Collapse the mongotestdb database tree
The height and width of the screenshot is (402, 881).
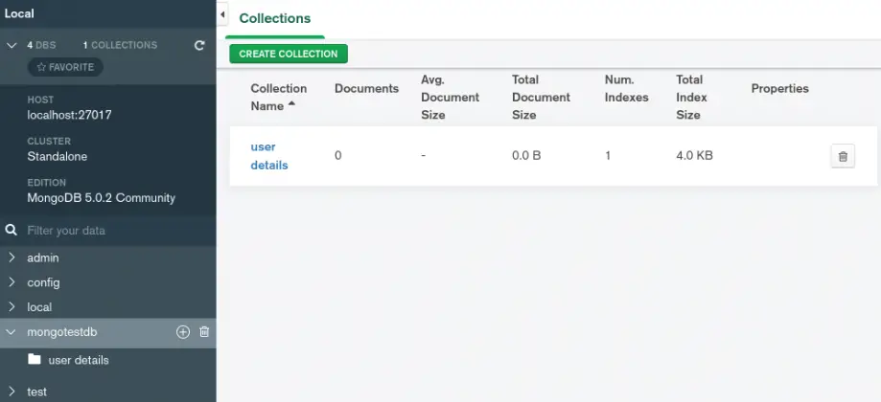click(12, 332)
